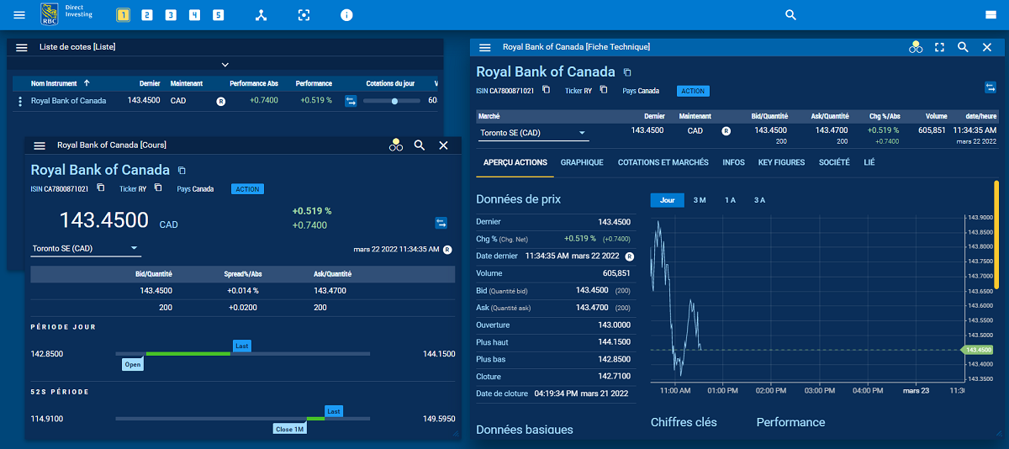The width and height of the screenshot is (1009, 449).
Task: Copy the instrument name in Cours window
Action: pyautogui.click(x=181, y=170)
